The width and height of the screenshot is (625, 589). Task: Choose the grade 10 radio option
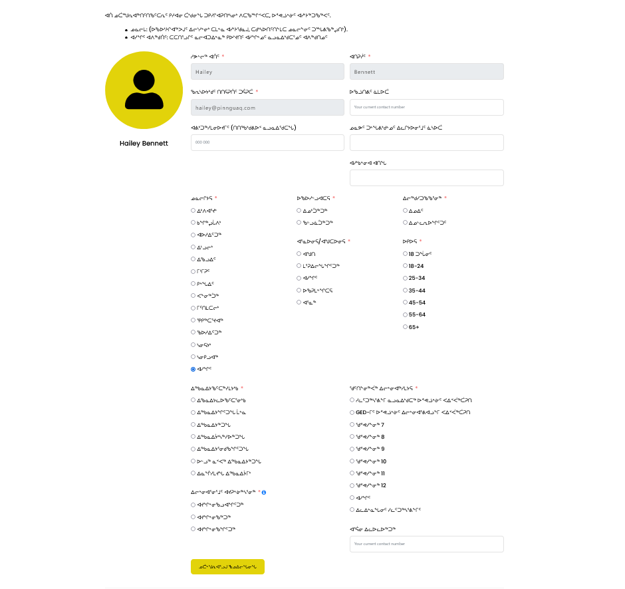tap(352, 461)
